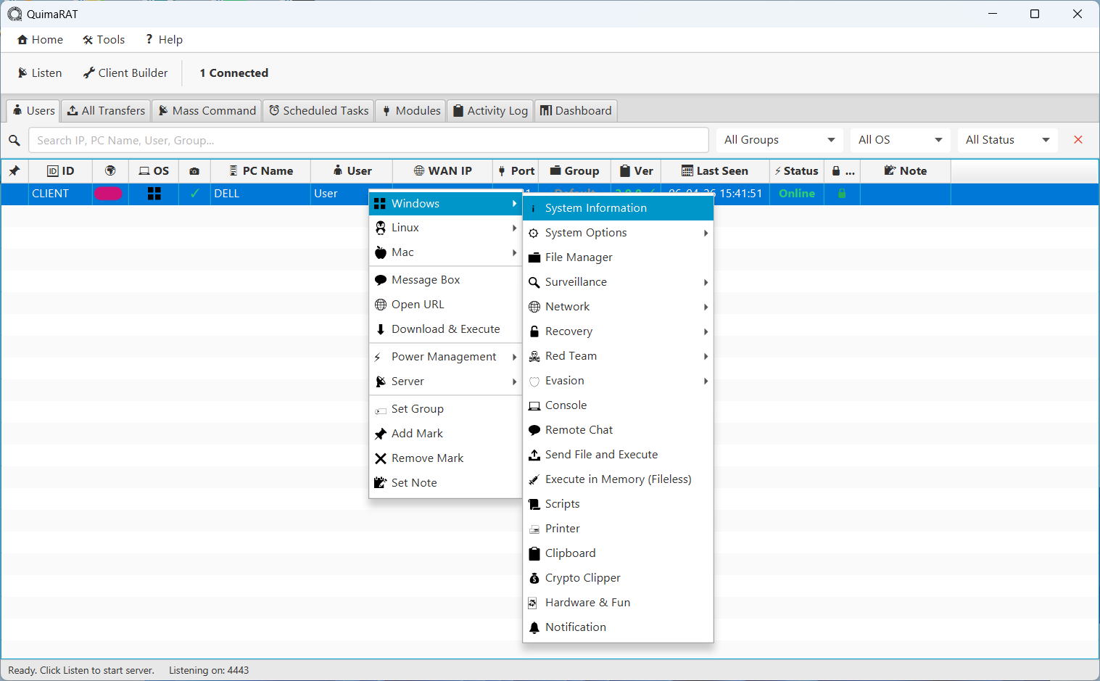Click the Listen button

pos(38,73)
